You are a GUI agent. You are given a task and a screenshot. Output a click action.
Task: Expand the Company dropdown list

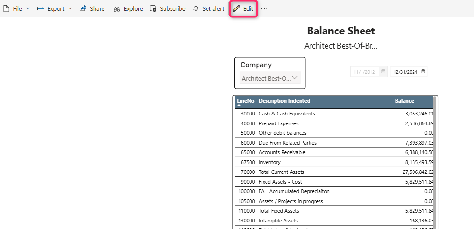[x=295, y=78]
